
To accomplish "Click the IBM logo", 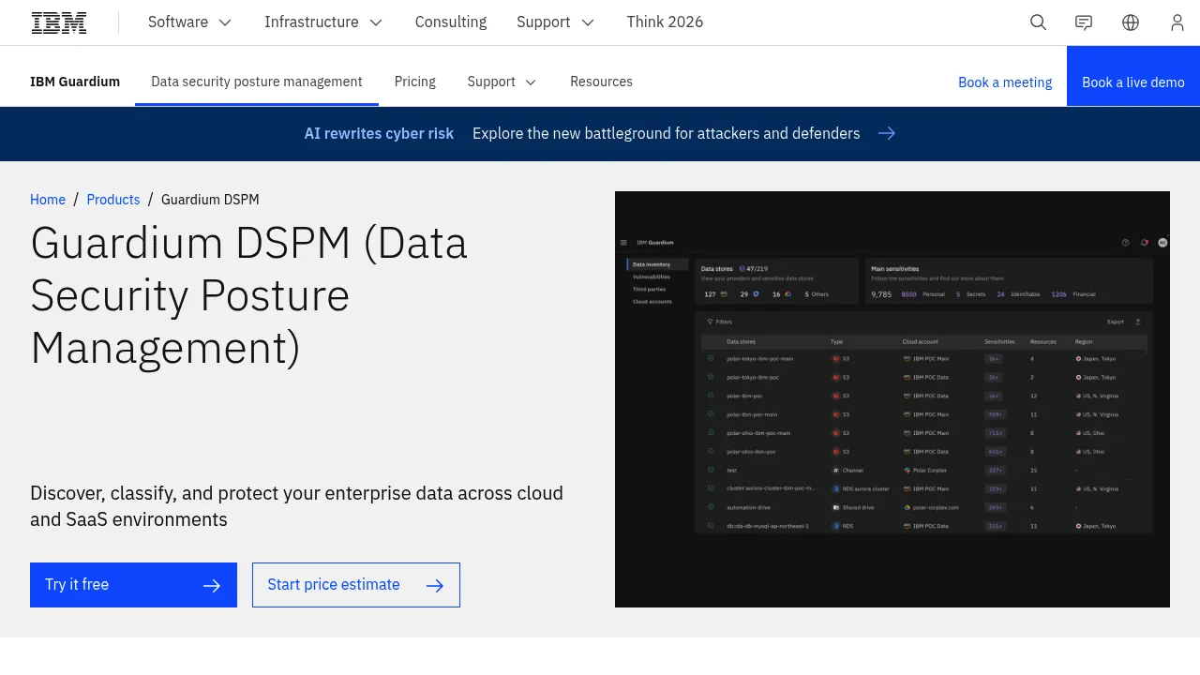I will (x=59, y=22).
